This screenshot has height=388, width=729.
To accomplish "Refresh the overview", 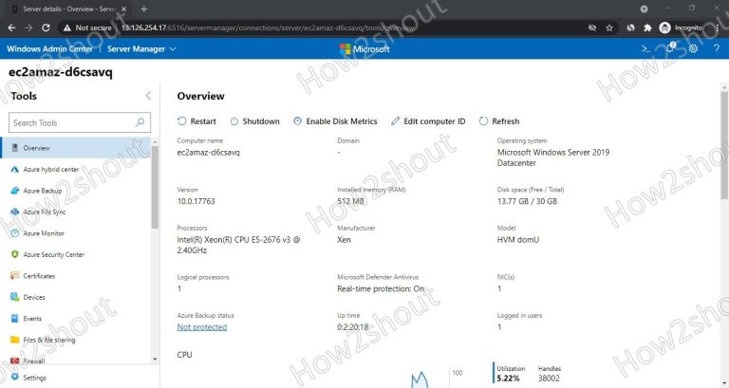I will tap(499, 121).
